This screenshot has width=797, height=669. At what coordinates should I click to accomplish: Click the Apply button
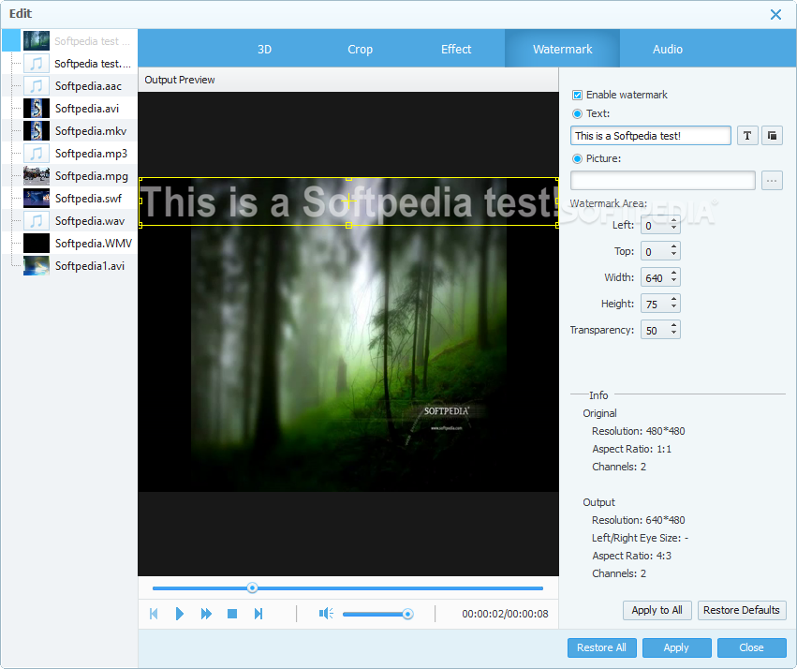676,647
